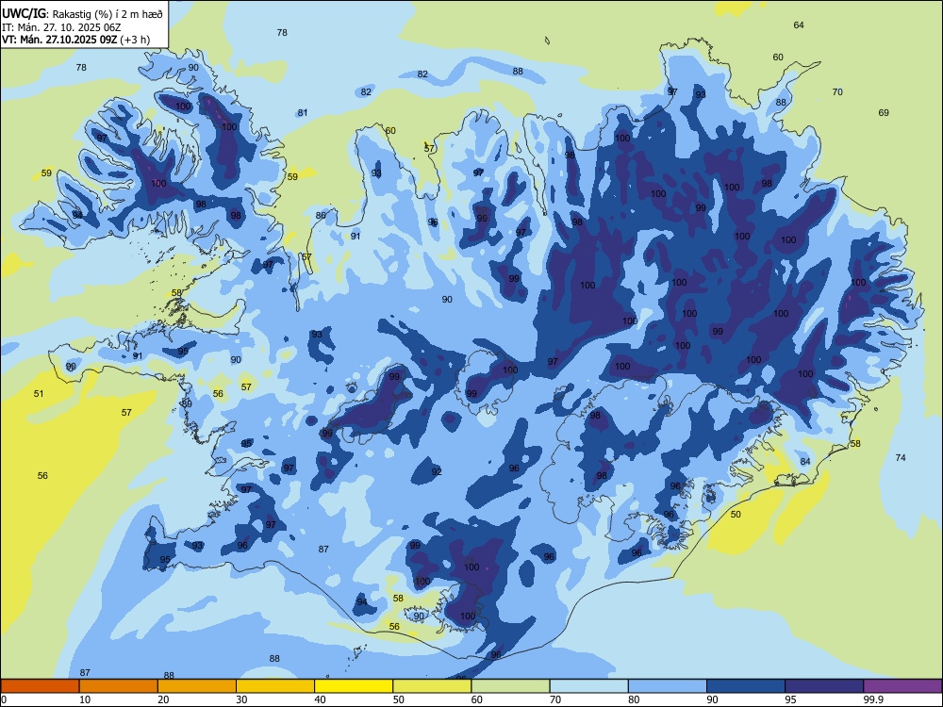Pick the light blue 70–80 legend swatch
This screenshot has height=707, width=943.
[x=588, y=686]
